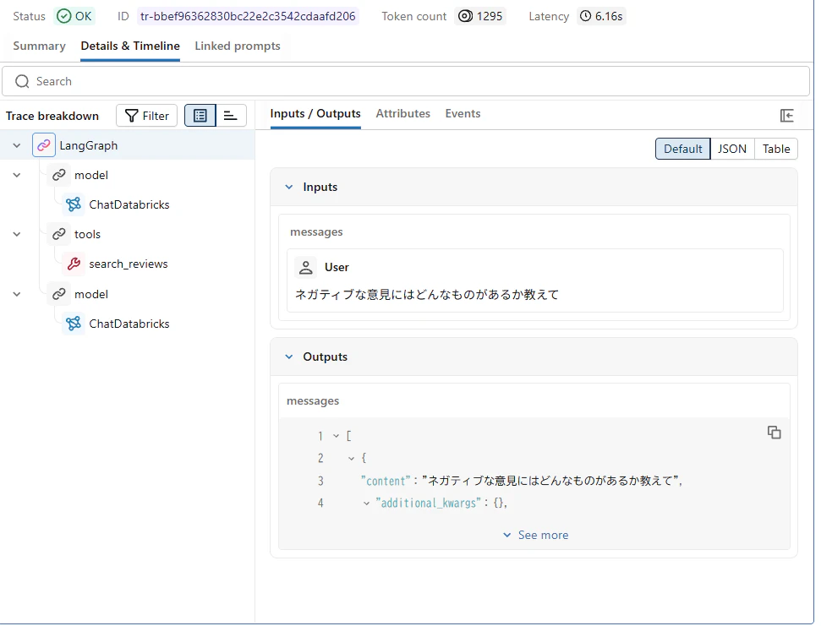Collapse the first model node
This screenshot has height=626, width=821.
pos(17,175)
